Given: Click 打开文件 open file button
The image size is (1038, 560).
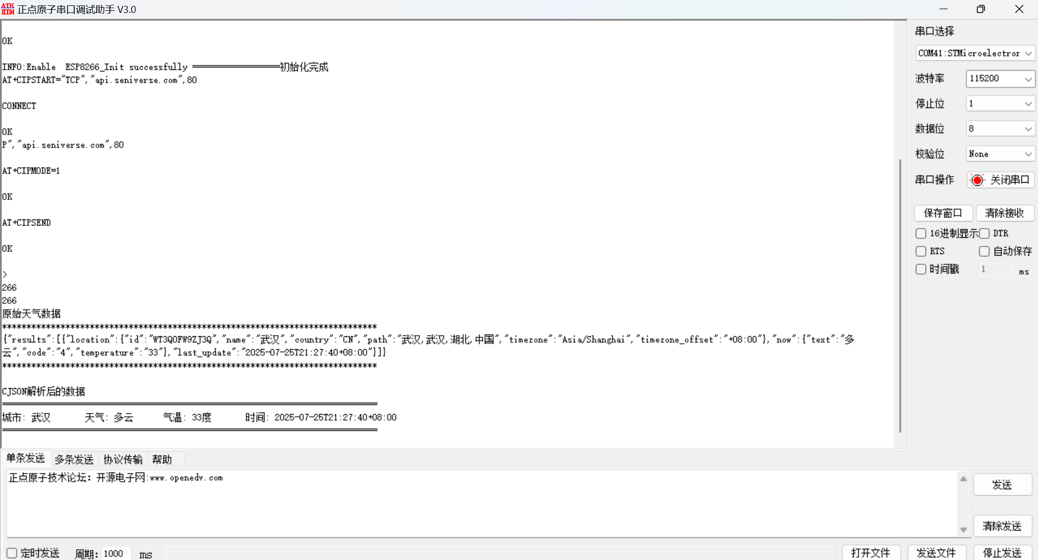Looking at the screenshot, I should click(x=871, y=552).
